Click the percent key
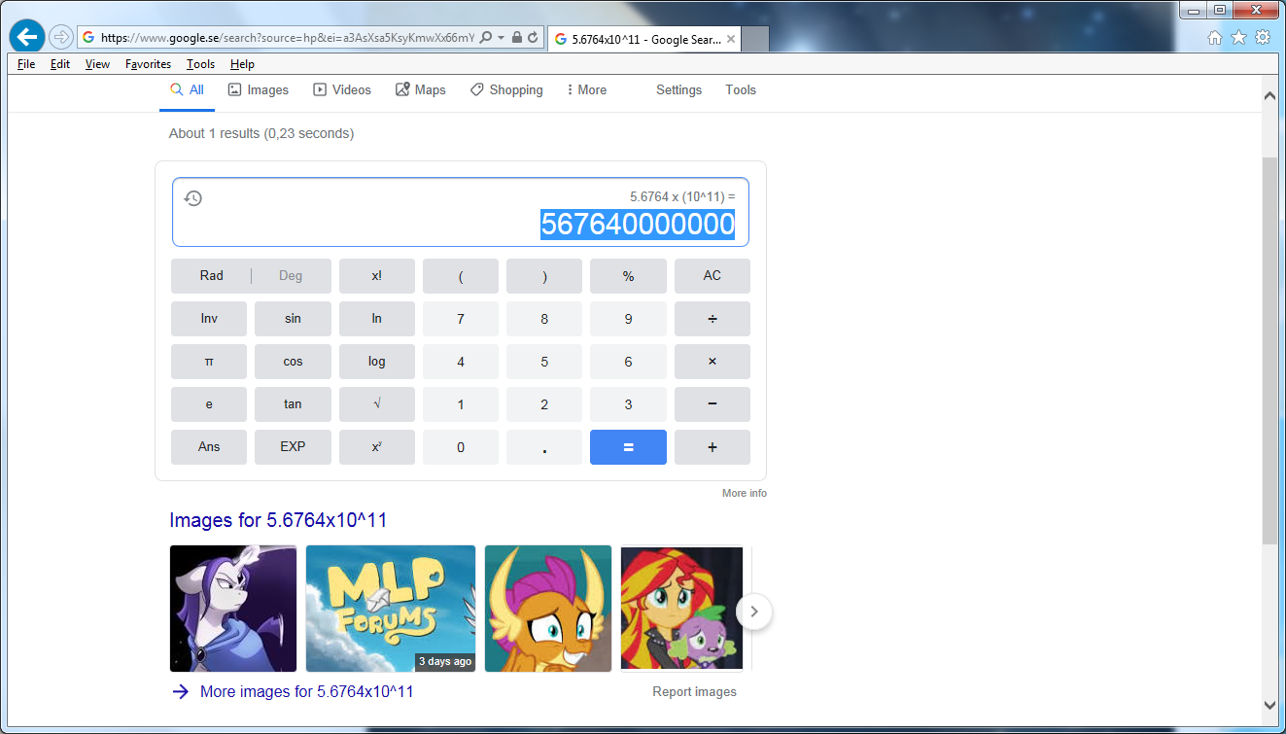 628,276
